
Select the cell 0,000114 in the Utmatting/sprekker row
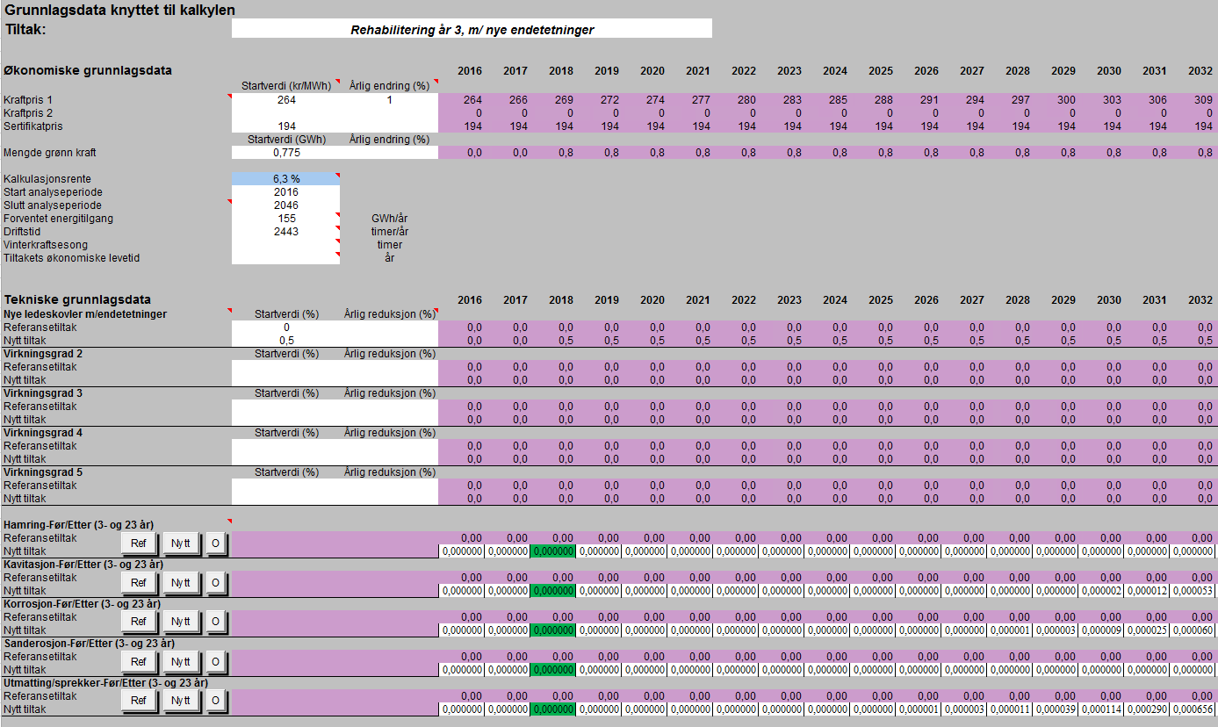[x=1102, y=709]
